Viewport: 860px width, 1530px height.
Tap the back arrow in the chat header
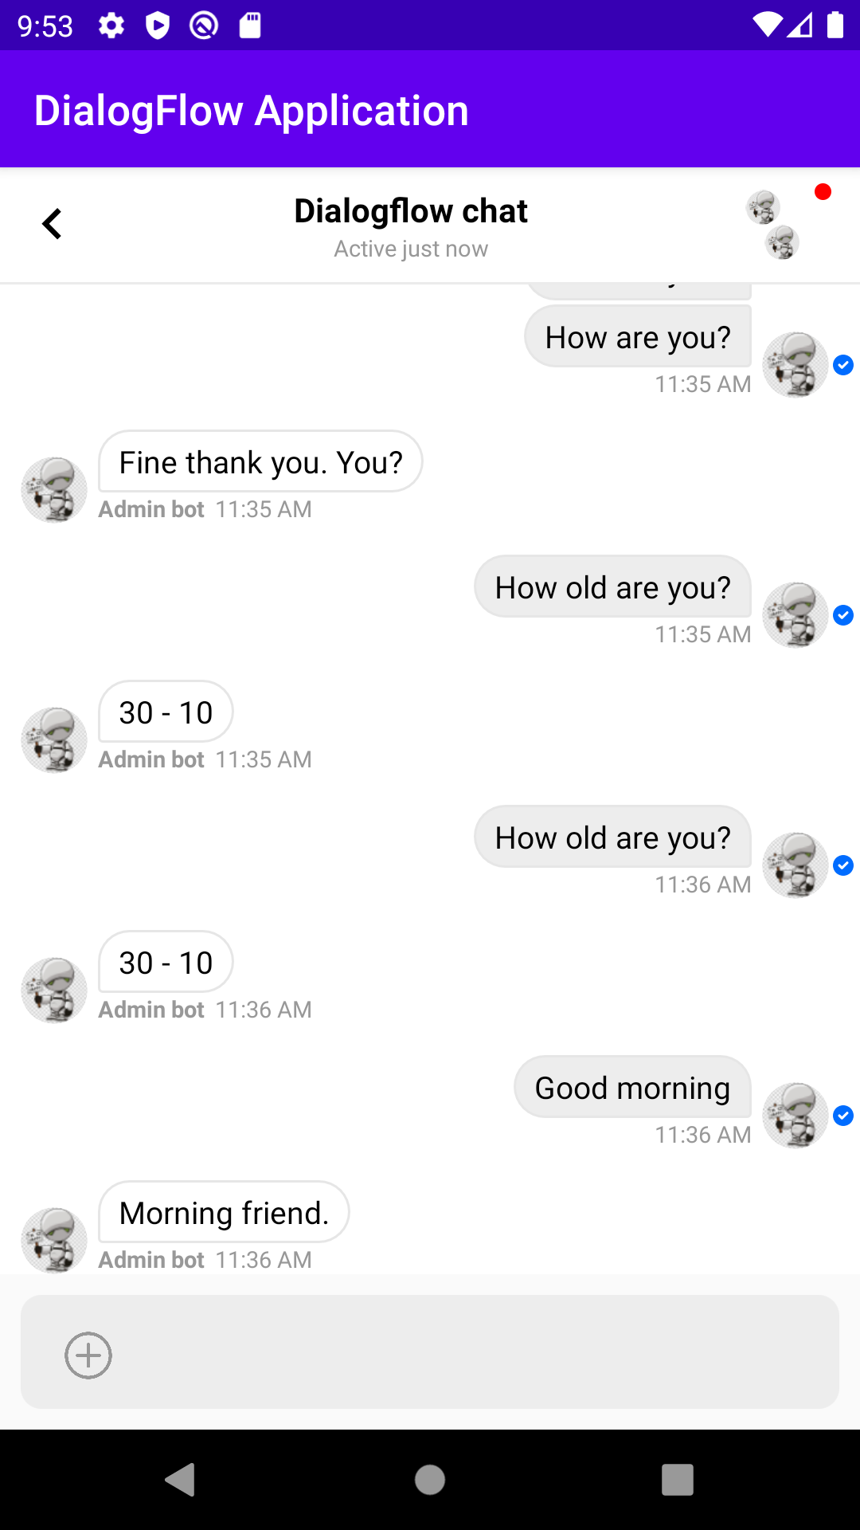pyautogui.click(x=51, y=224)
